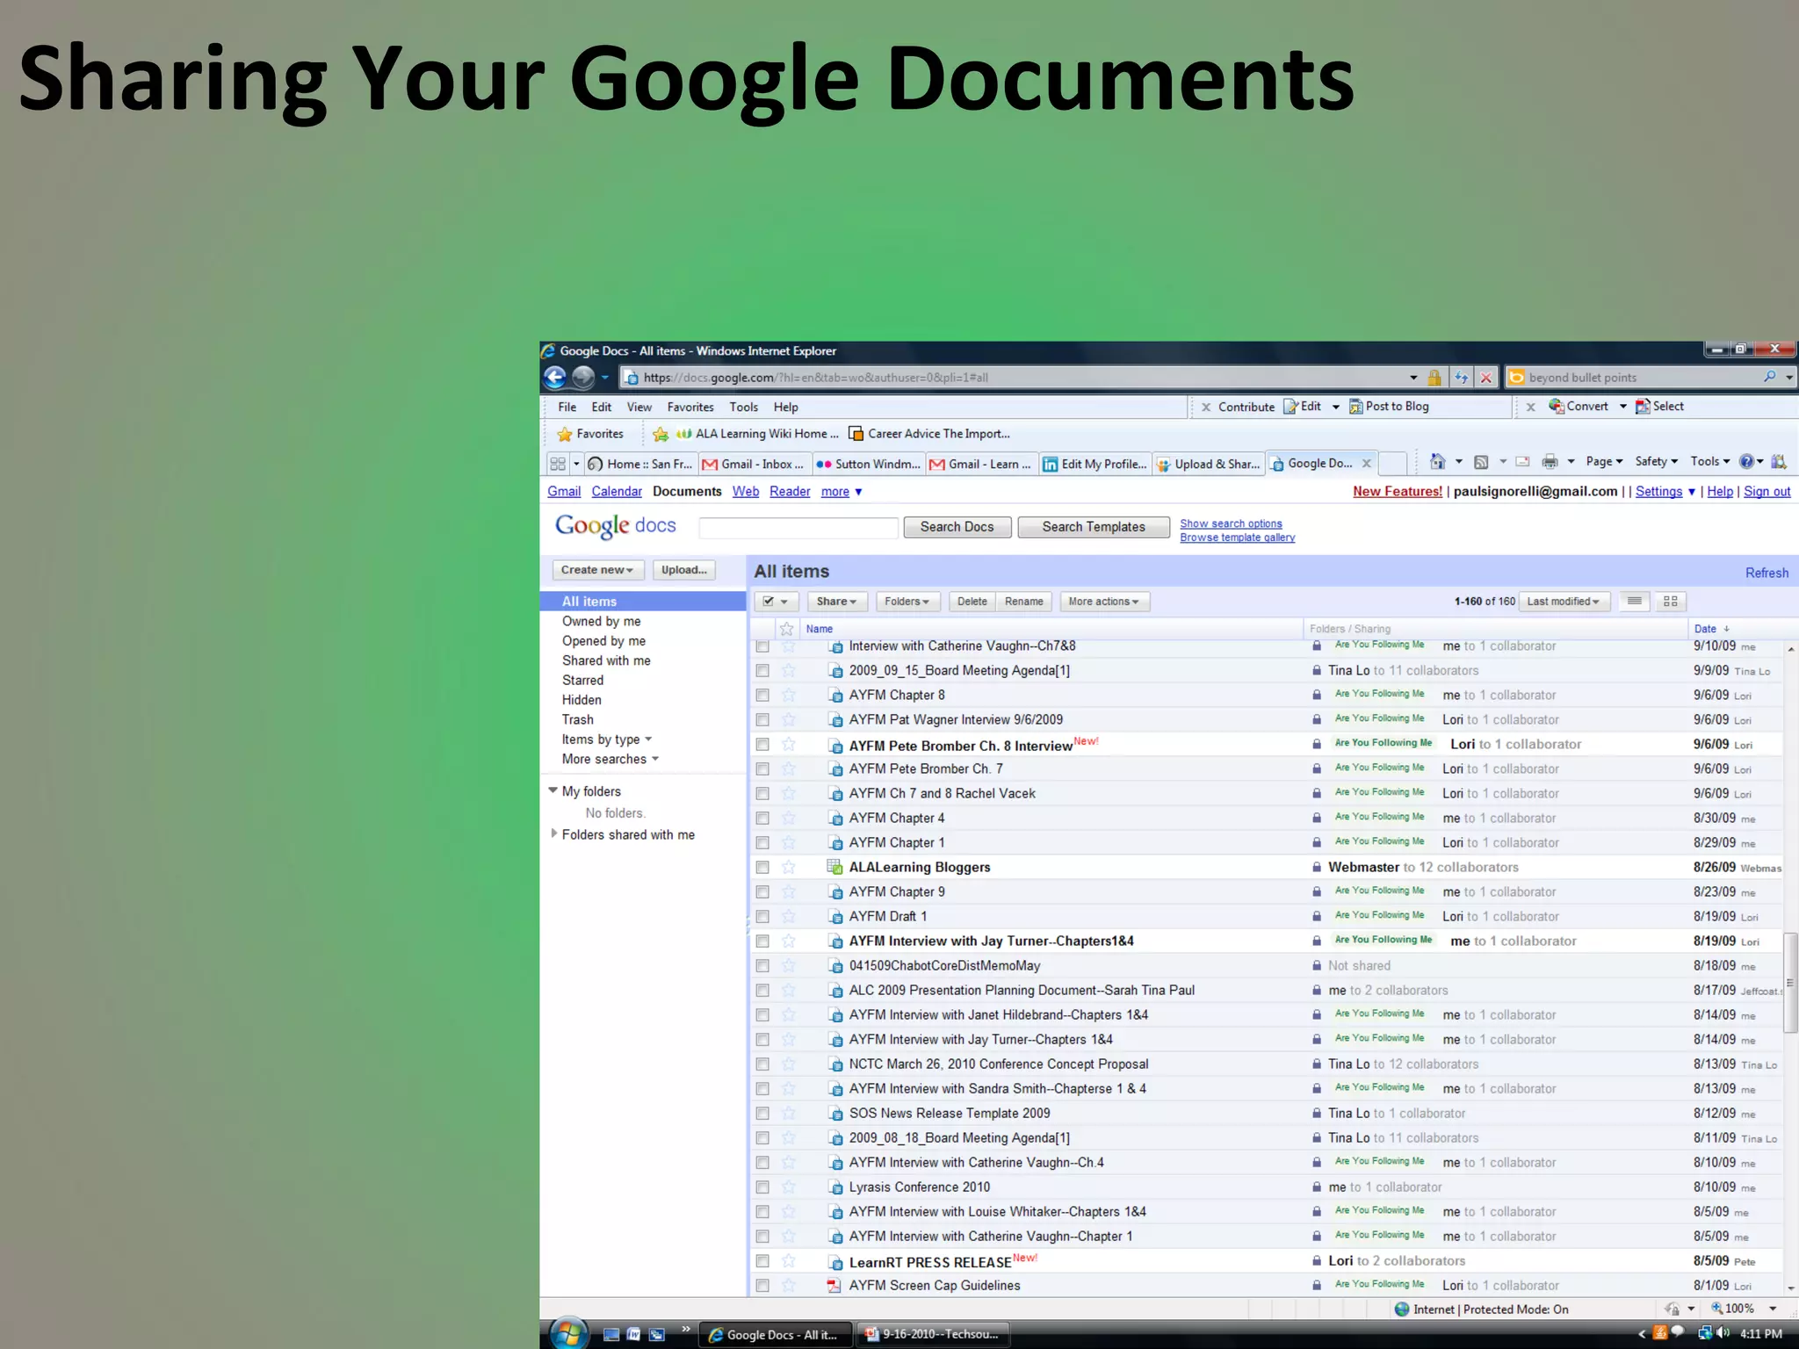Click the Google Docs search input field

(x=798, y=527)
